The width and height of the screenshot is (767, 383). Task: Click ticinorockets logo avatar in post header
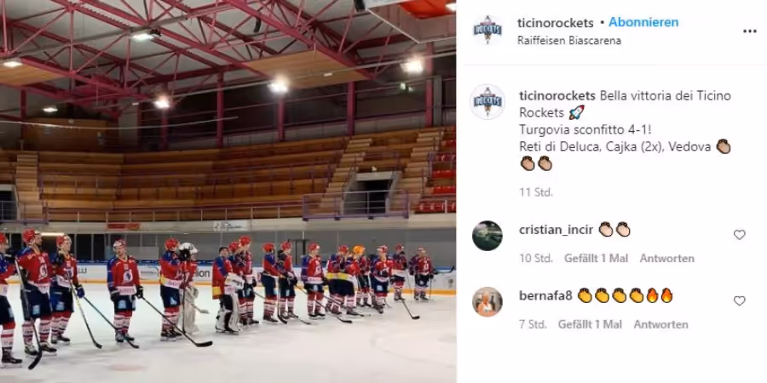pos(487,31)
